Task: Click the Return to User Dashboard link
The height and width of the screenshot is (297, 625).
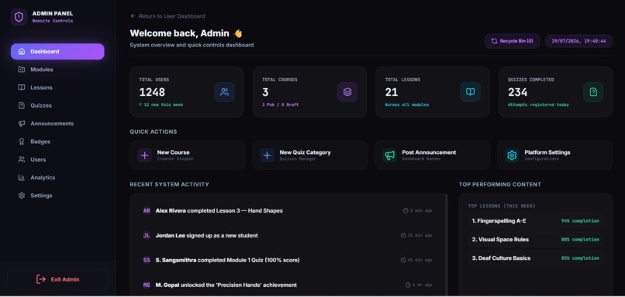Action: coord(167,16)
